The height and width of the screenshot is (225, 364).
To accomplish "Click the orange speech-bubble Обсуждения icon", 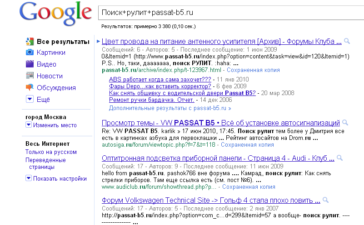I will tap(30, 87).
